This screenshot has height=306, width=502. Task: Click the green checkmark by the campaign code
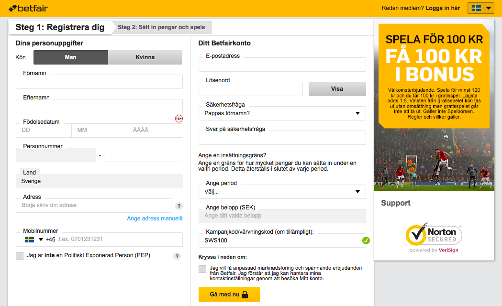(x=366, y=241)
